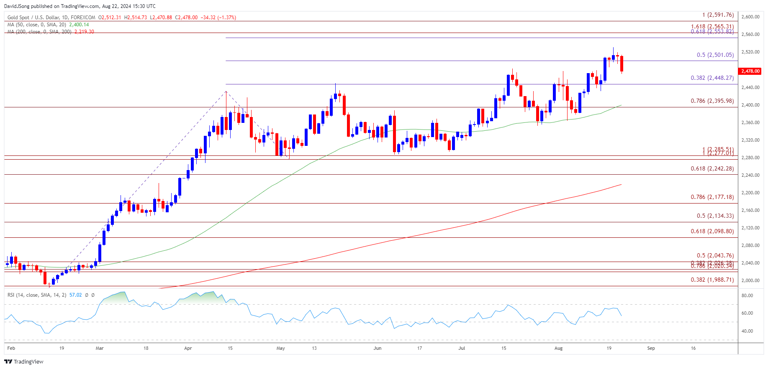Click the 60.00 RSI axis label
The width and height of the screenshot is (768, 369).
(747, 313)
